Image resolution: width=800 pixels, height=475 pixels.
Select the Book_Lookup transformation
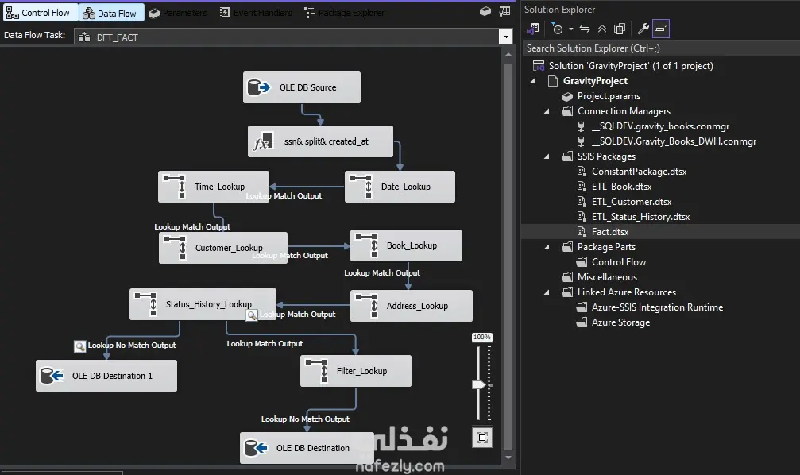click(406, 245)
